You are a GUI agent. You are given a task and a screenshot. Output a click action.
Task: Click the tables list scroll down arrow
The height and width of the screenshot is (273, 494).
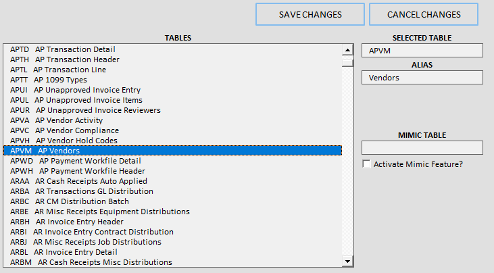(347, 261)
